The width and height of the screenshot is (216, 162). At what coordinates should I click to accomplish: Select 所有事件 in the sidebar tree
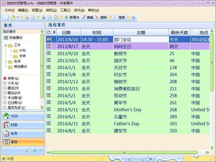point(13,38)
